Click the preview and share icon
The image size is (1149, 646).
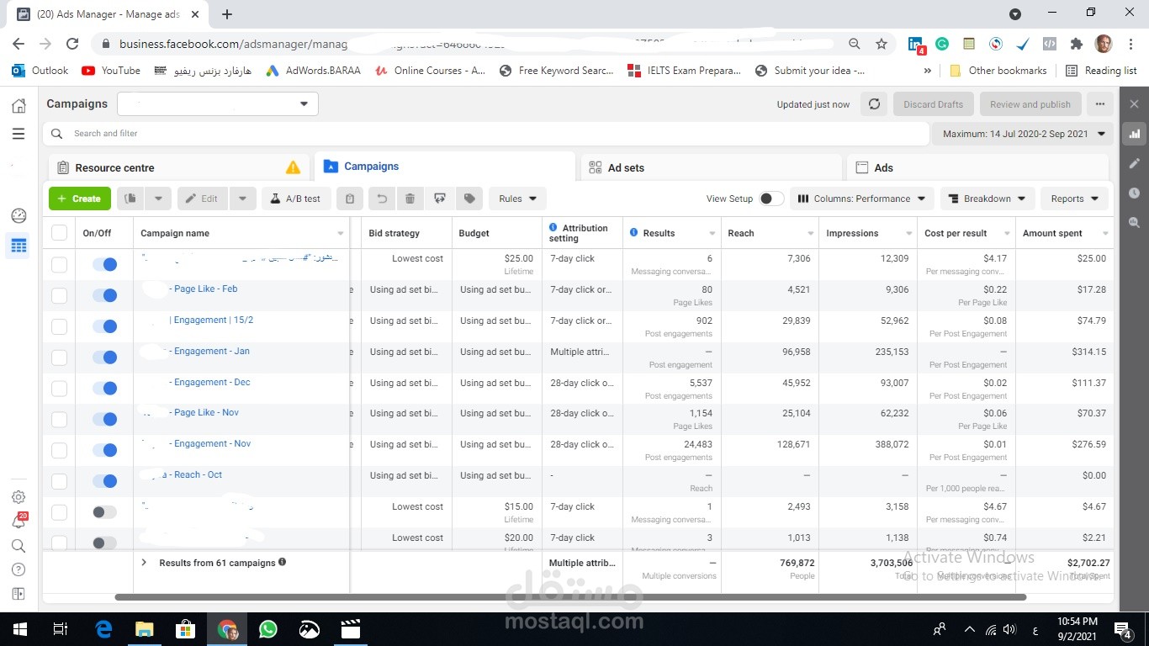tap(439, 199)
